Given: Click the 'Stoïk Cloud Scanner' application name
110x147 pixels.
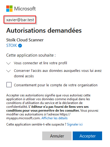Looking at the screenshot, I should pyautogui.click(x=25, y=40).
